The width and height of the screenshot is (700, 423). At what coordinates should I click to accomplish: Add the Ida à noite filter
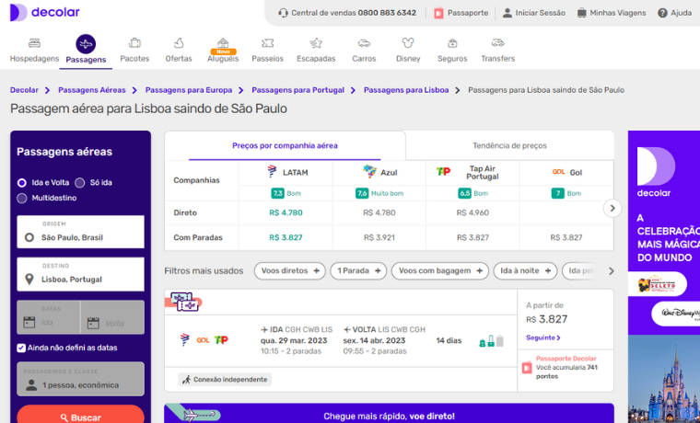525,271
